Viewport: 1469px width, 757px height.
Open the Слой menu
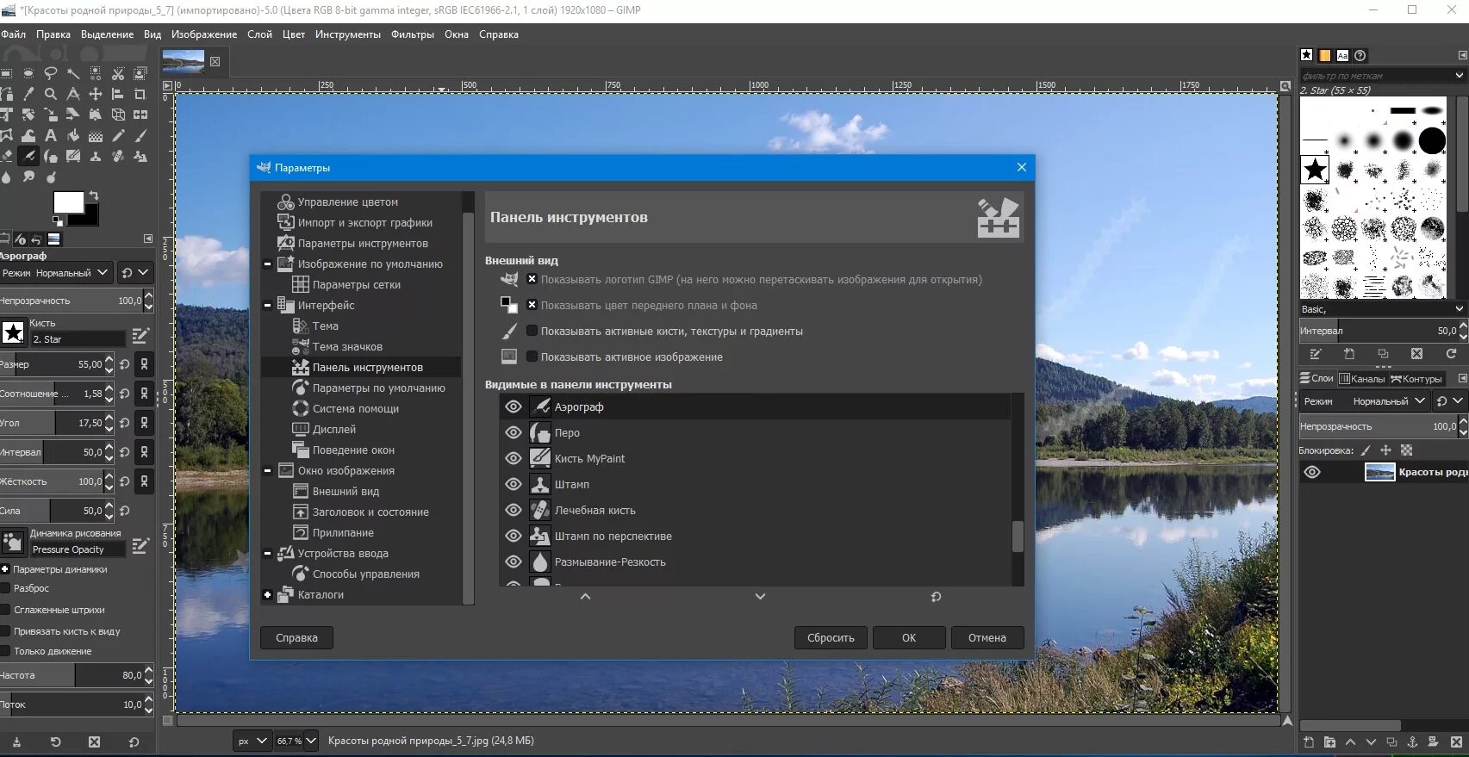[259, 34]
